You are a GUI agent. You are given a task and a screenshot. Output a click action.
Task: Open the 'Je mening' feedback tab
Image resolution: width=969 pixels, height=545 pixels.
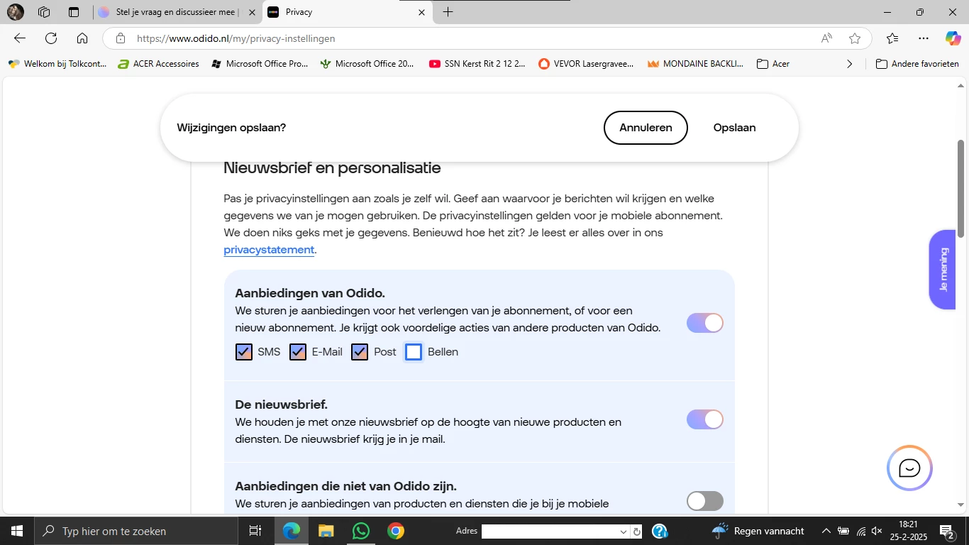pyautogui.click(x=943, y=270)
